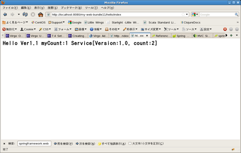Close the active ht...ex tab
Screen dimensions: 241x153
147,36
